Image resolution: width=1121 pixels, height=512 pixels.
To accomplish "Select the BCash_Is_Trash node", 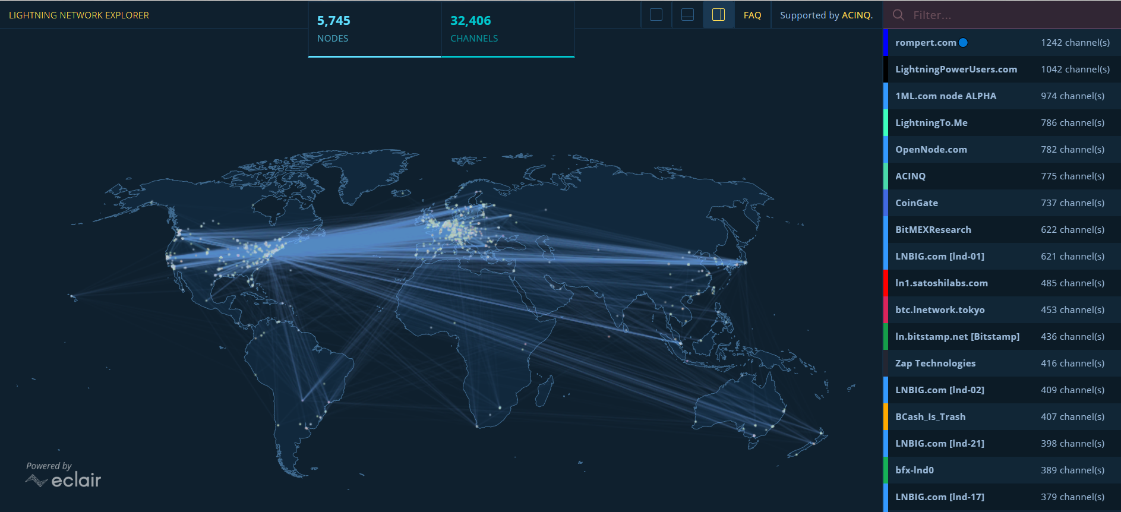I will click(x=1002, y=416).
